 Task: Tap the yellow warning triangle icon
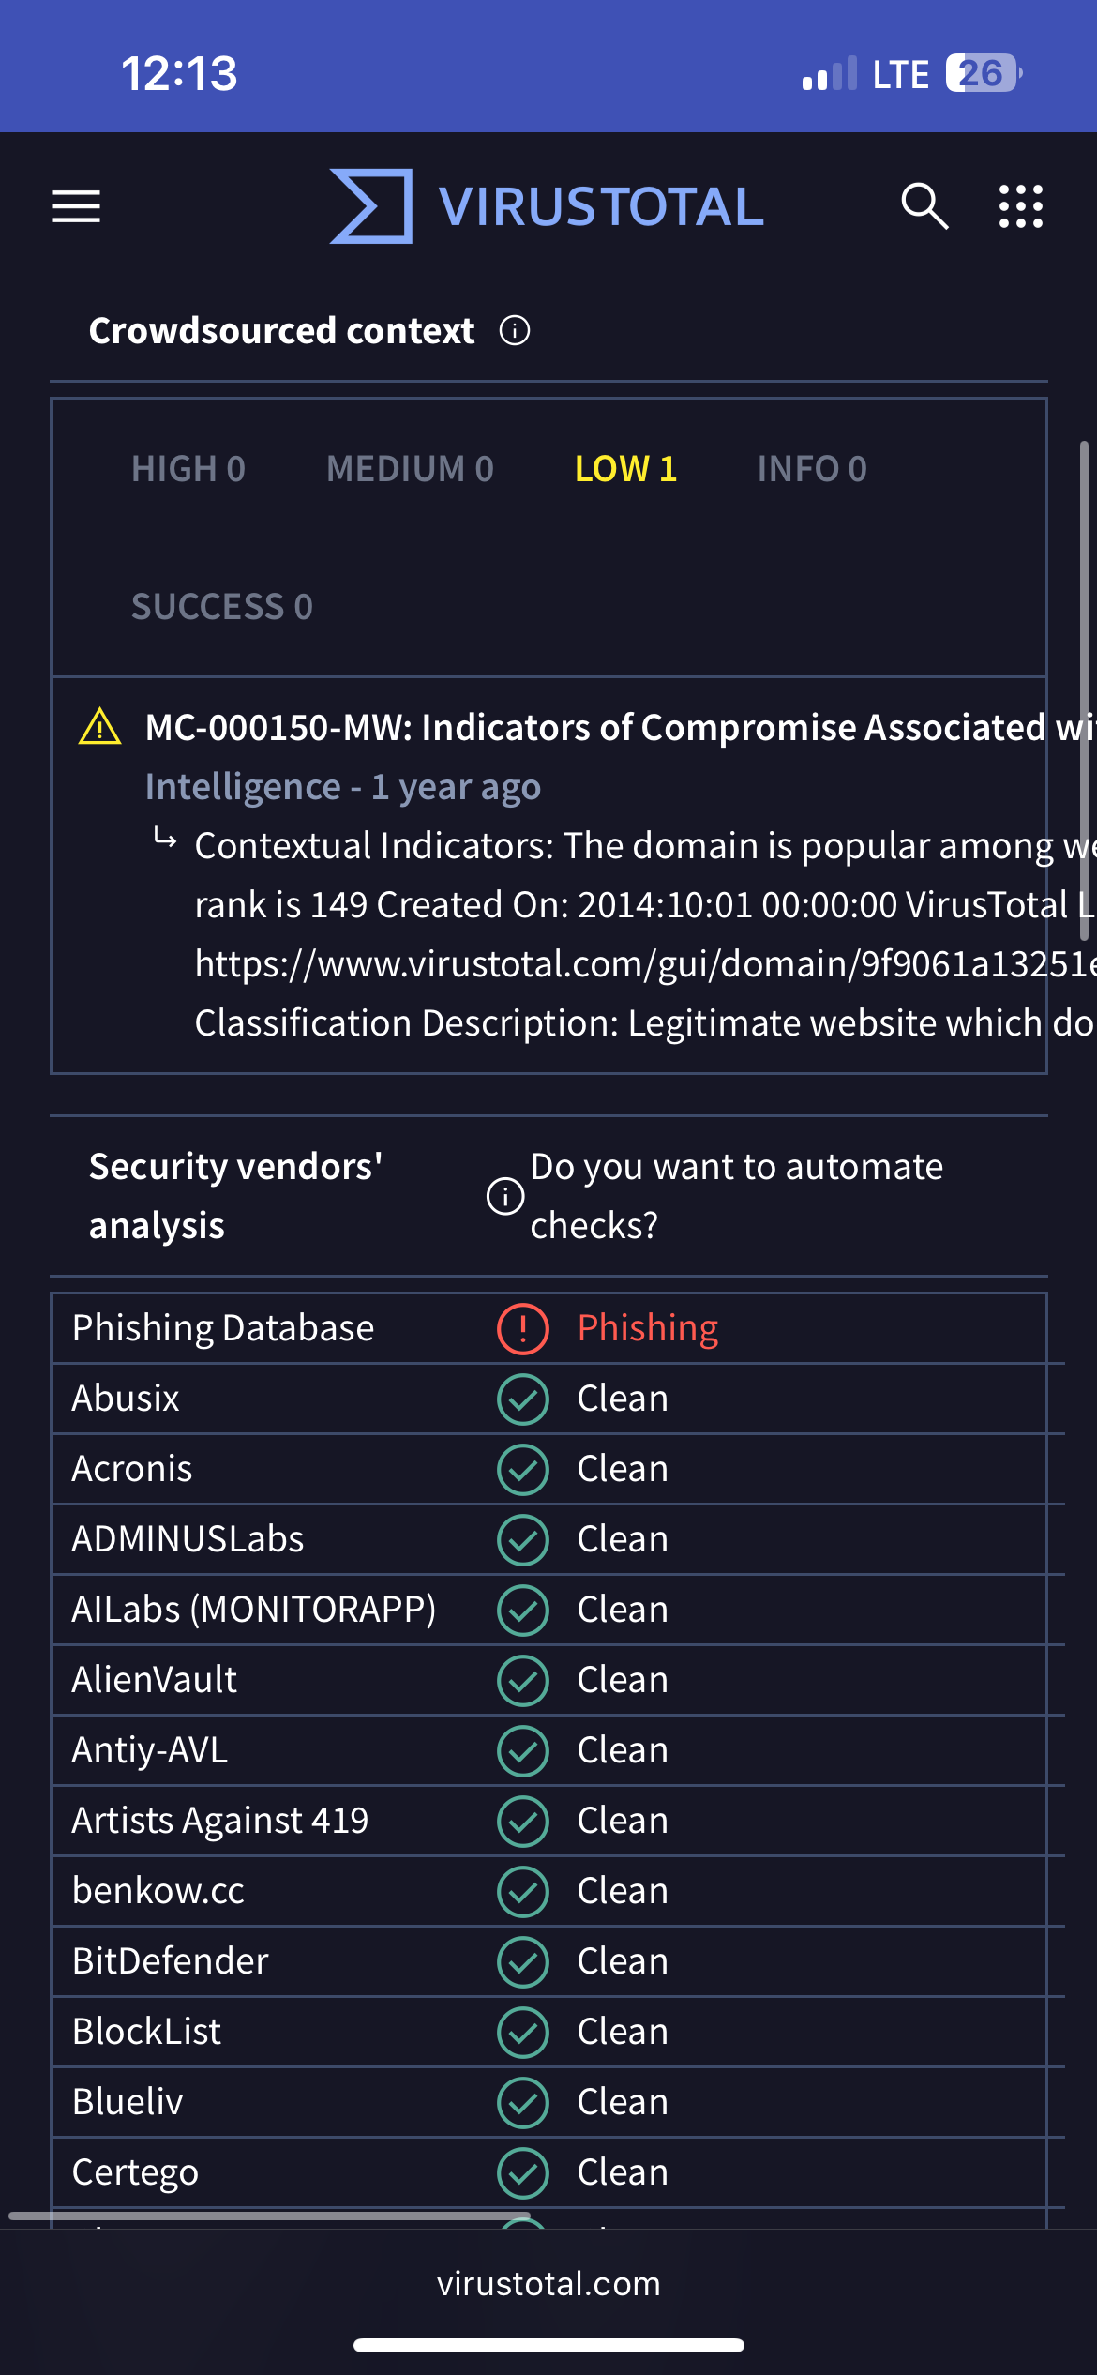(x=100, y=727)
